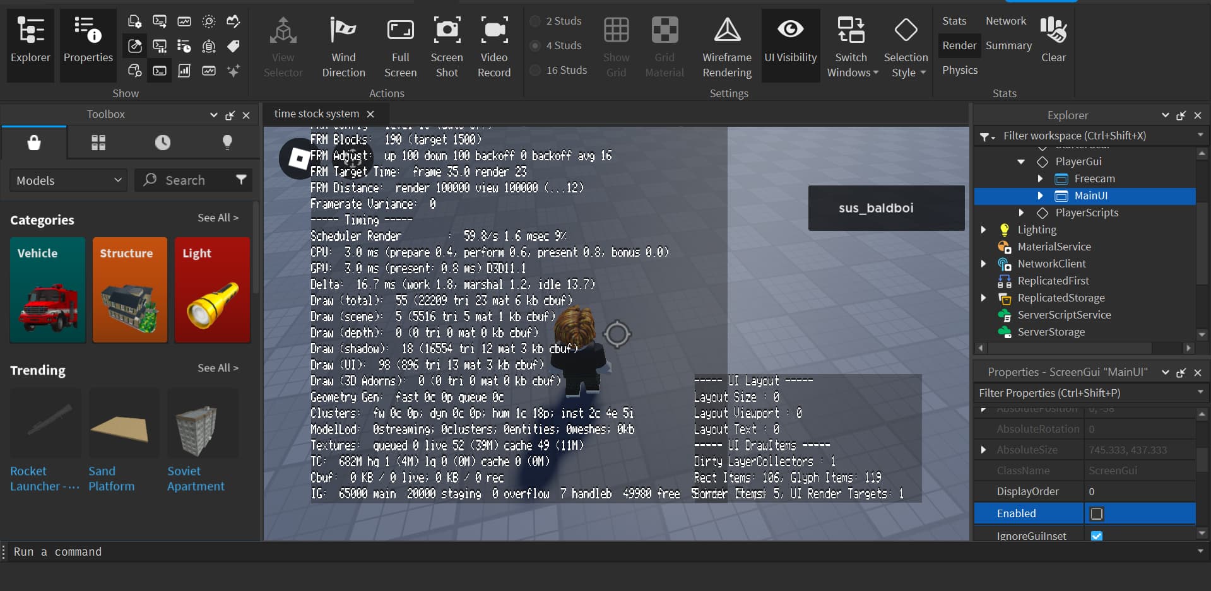Open Creations lightbulb tab in Toolbox
This screenshot has width=1211, height=591.
point(227,143)
